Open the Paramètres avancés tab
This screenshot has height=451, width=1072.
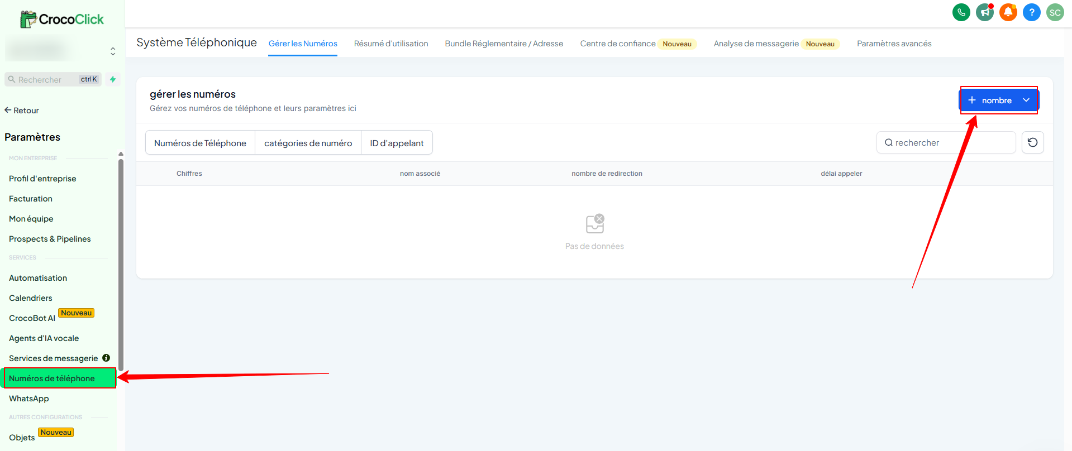(894, 44)
